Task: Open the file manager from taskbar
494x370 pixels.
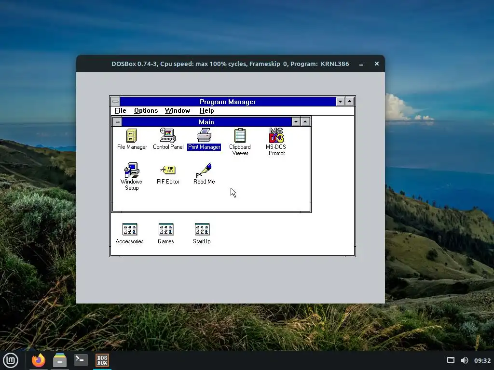Action: [x=60, y=360]
